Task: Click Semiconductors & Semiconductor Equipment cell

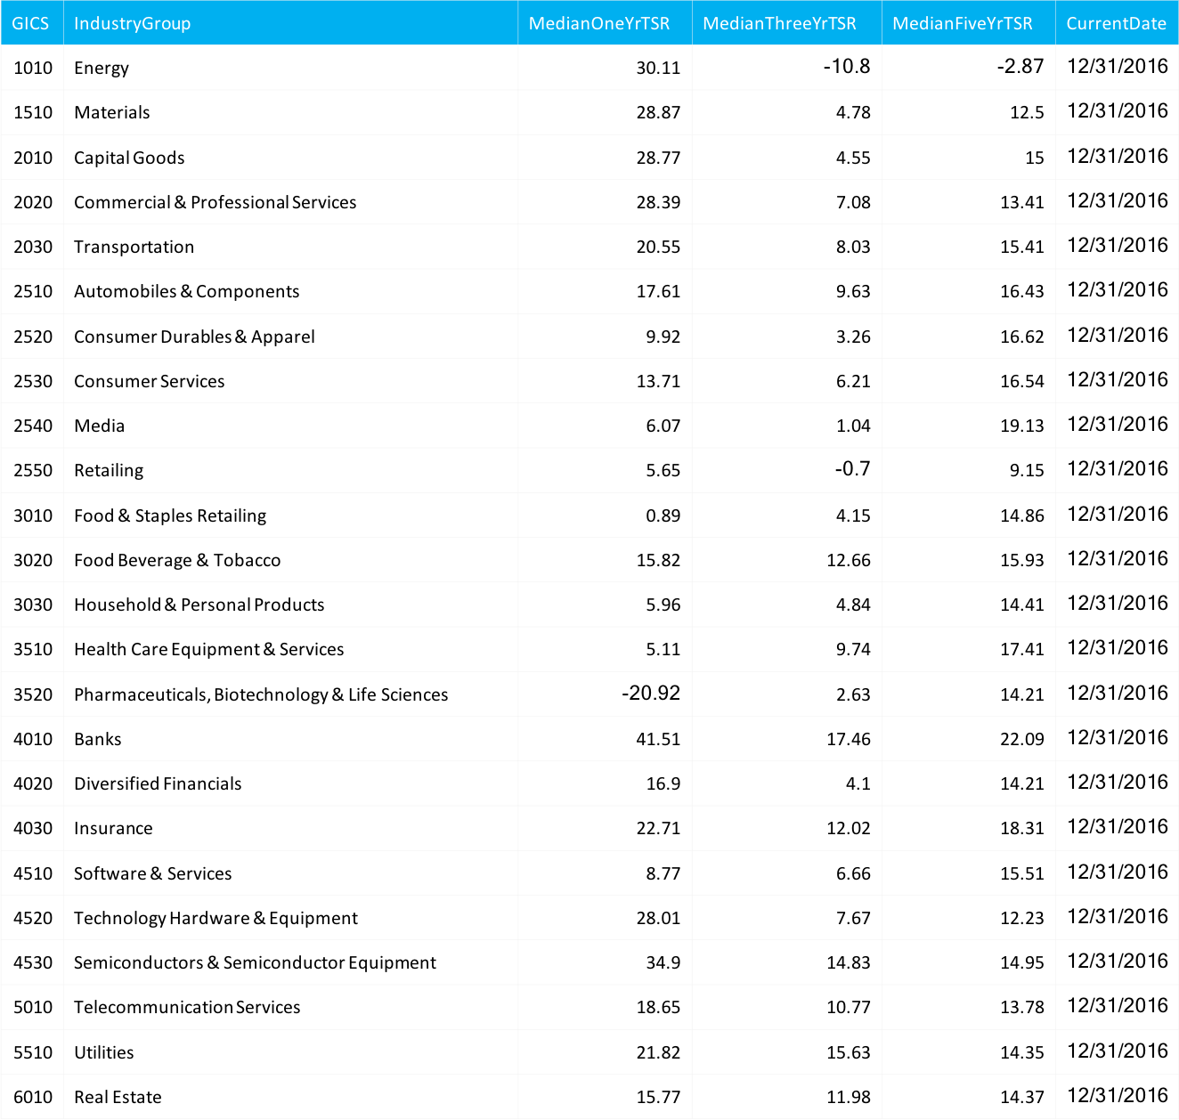Action: [x=255, y=962]
